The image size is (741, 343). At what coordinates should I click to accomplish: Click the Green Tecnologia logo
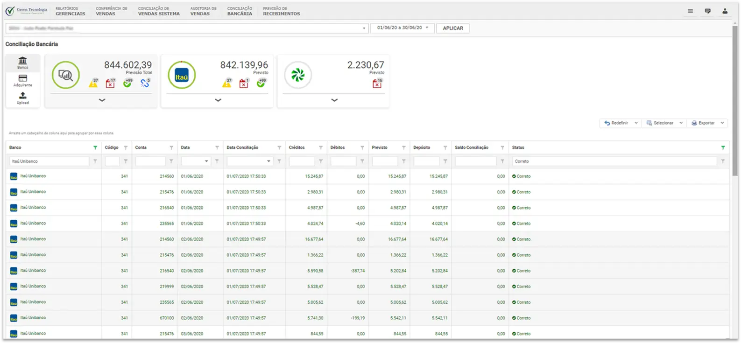pos(27,11)
